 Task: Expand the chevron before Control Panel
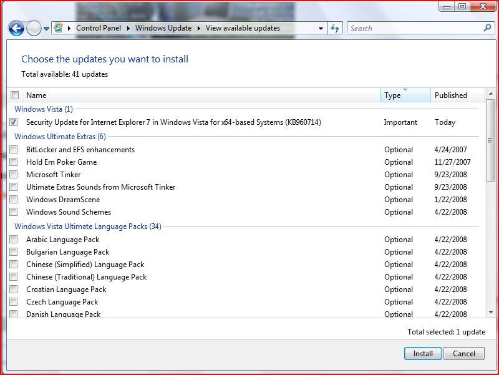(69, 28)
